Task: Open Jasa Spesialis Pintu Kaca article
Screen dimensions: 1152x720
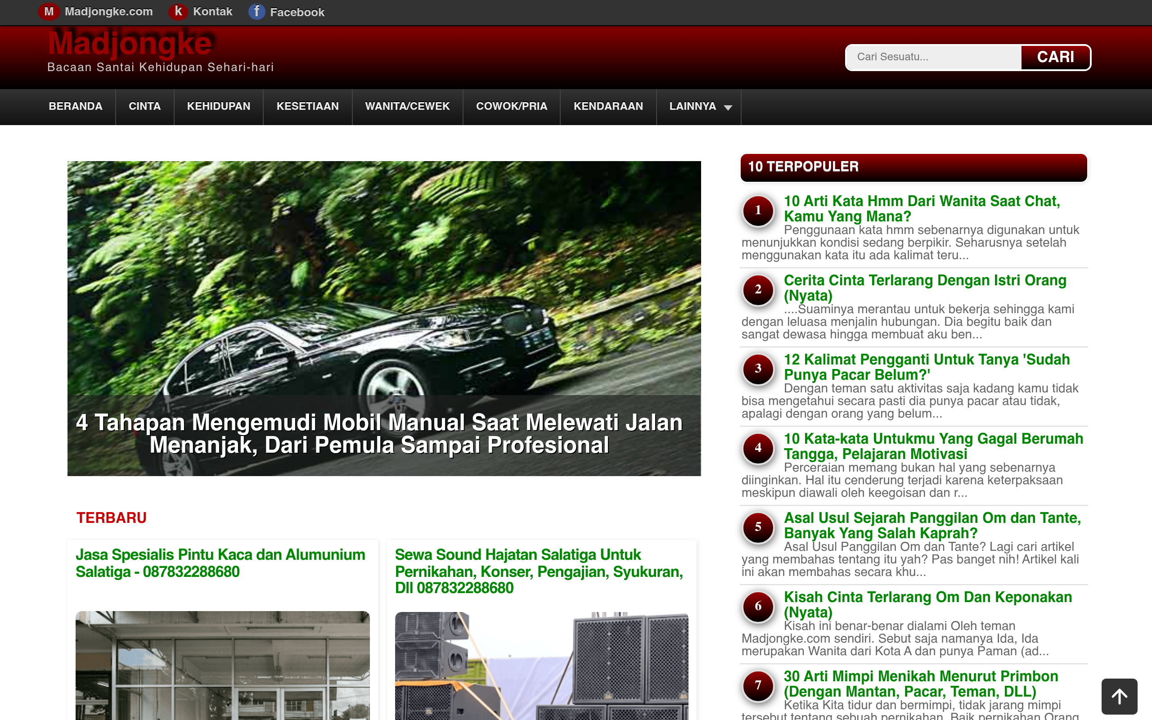Action: tap(220, 563)
